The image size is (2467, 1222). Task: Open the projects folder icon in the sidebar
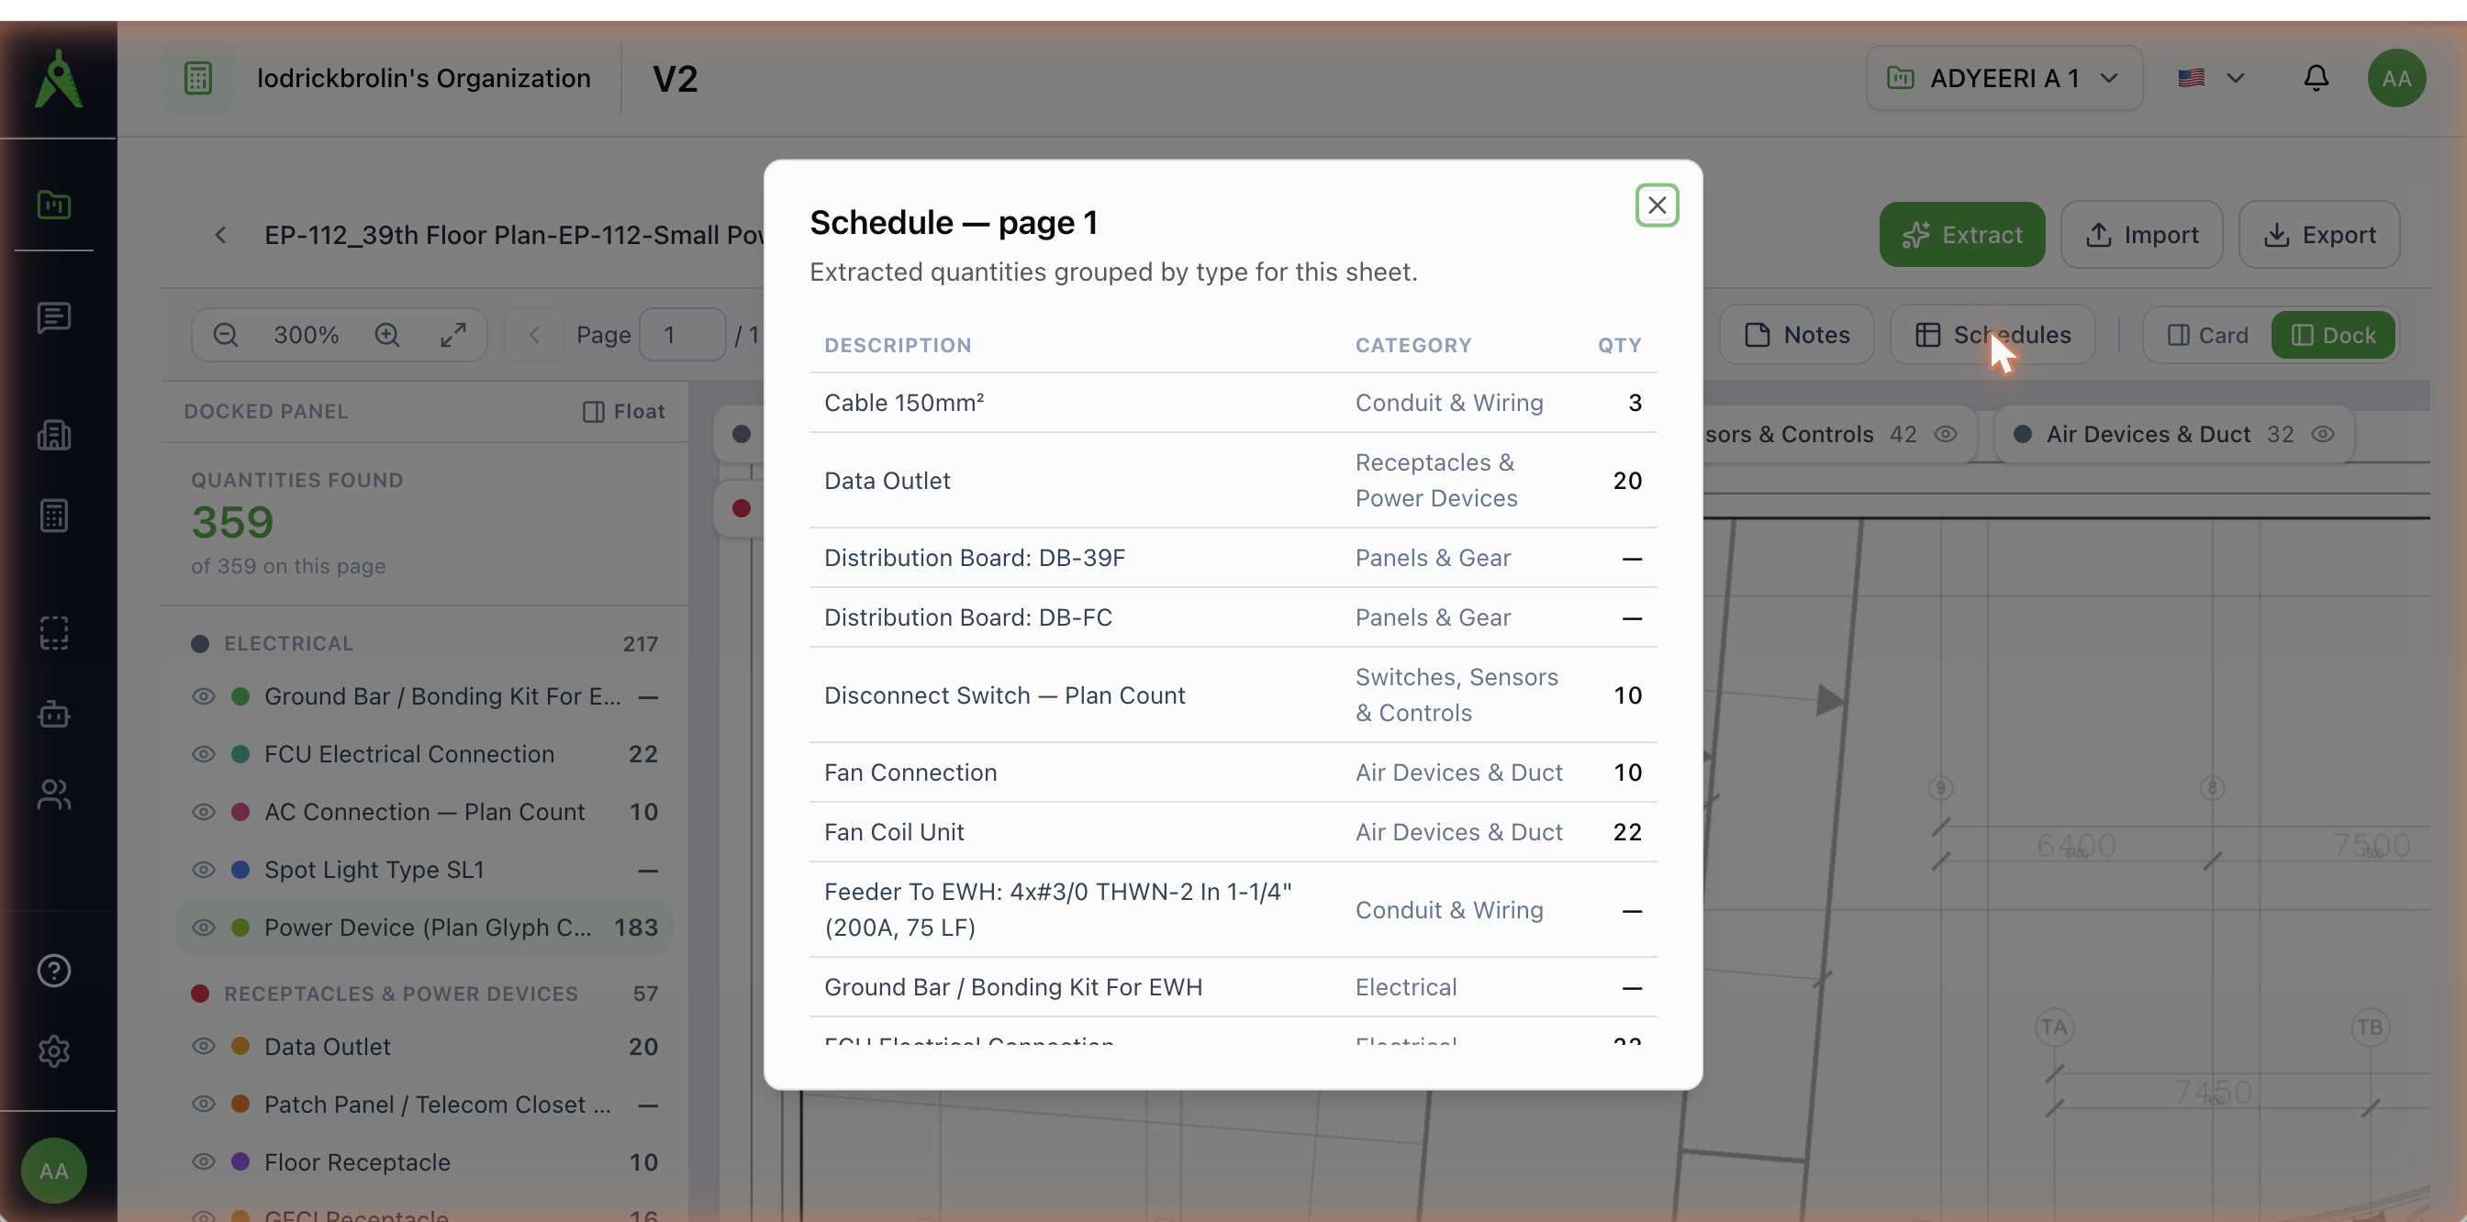pos(53,204)
